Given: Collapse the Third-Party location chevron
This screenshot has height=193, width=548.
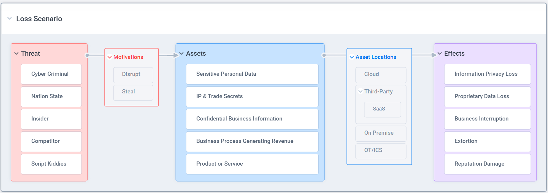Looking at the screenshot, I should (x=360, y=92).
